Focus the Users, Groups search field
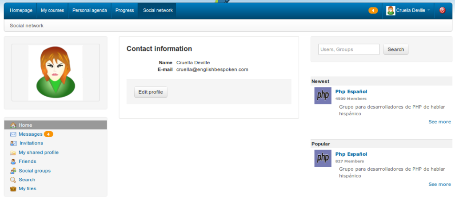Image resolution: width=455 pixels, height=200 pixels. pos(349,49)
